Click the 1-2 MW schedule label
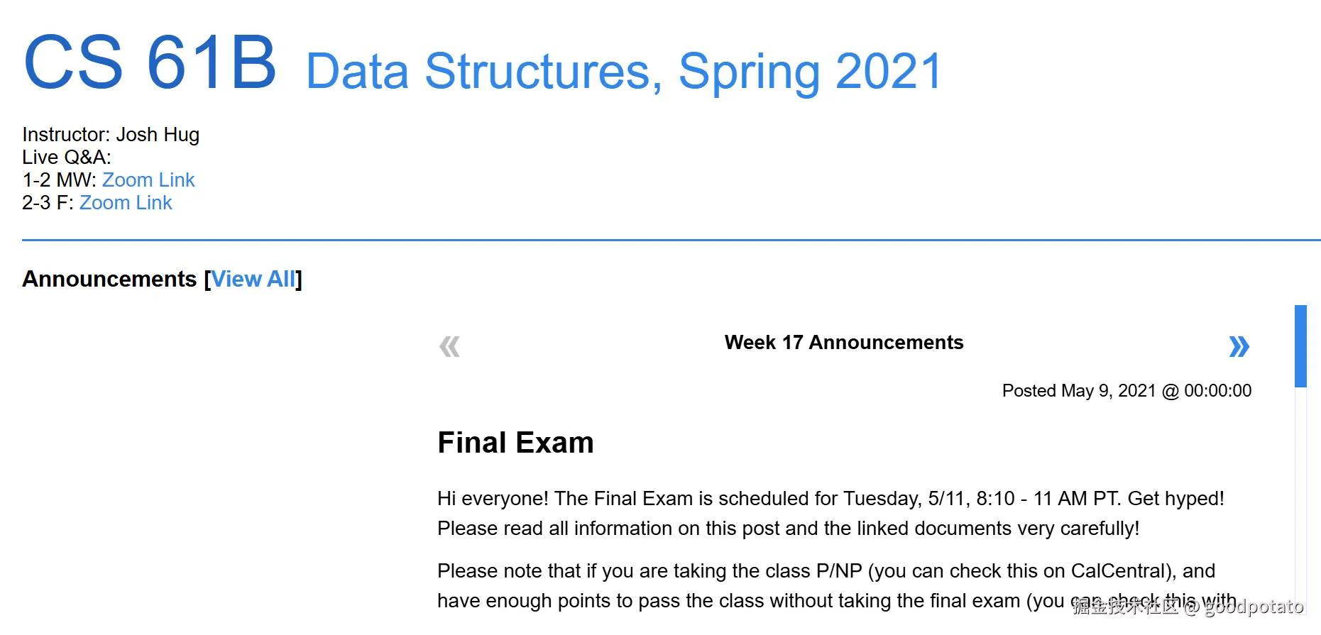Image resolution: width=1321 pixels, height=635 pixels. (59, 180)
